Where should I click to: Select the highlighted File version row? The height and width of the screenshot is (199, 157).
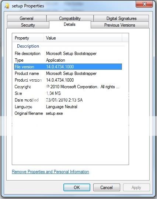[x=68, y=67]
